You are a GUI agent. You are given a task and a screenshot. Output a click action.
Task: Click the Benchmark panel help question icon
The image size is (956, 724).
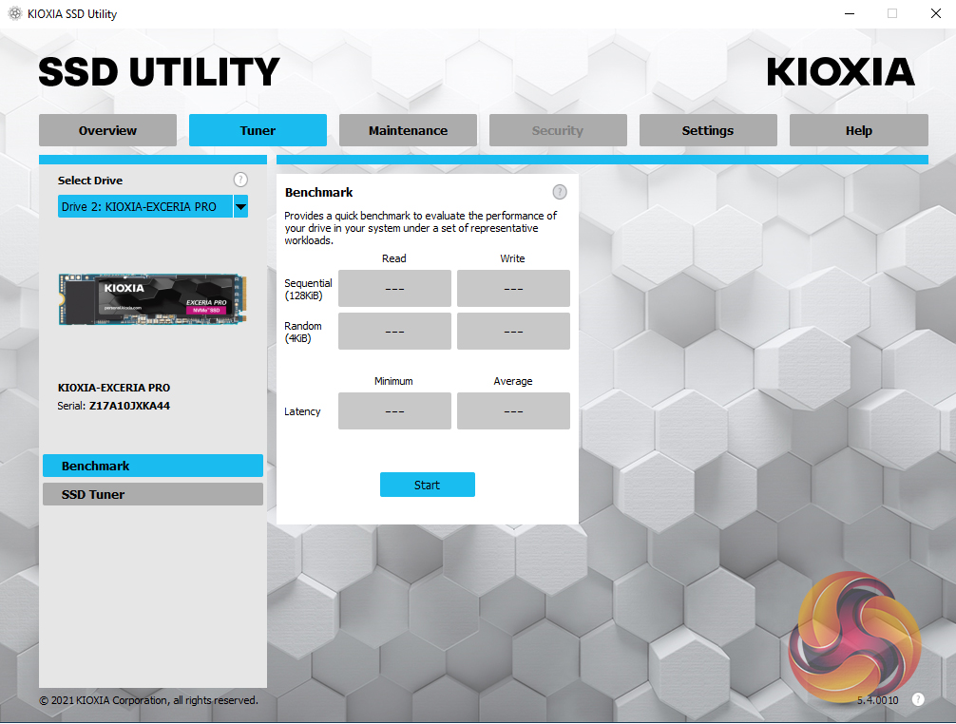560,193
